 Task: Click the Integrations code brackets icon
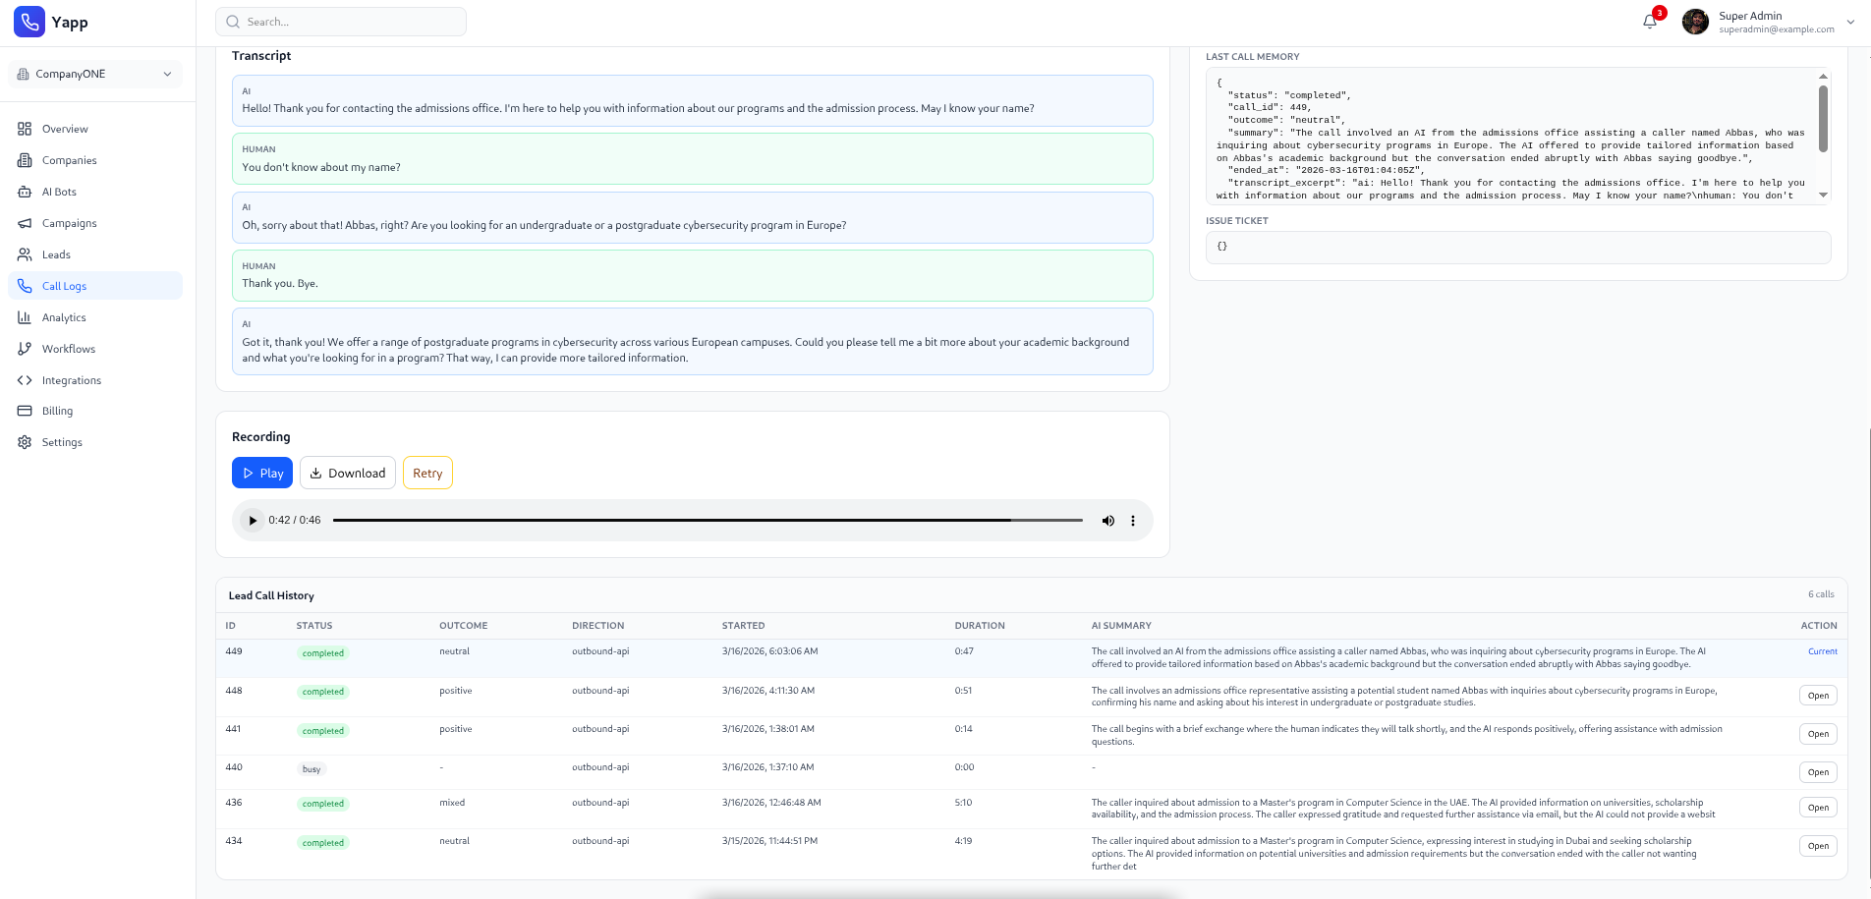click(x=25, y=380)
